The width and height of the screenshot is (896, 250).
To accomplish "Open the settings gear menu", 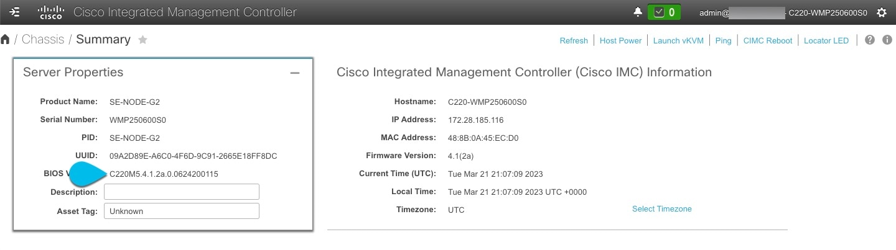I will point(881,12).
